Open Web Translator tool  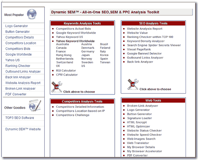pyautogui.click(x=138, y=143)
